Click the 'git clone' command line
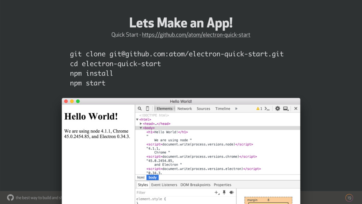362x204 pixels. (177, 54)
